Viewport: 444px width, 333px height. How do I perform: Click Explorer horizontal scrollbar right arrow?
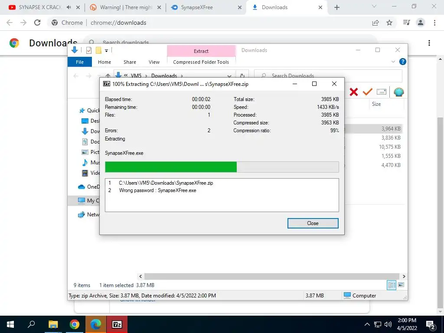[404, 276]
